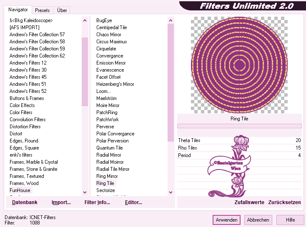Image resolution: width=306 pixels, height=227 pixels.
Task: Choose the Ring Tile filter
Action: tap(105, 183)
